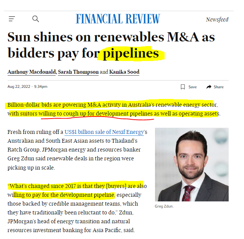
Task: Click the Save button label
Action: 193,87
